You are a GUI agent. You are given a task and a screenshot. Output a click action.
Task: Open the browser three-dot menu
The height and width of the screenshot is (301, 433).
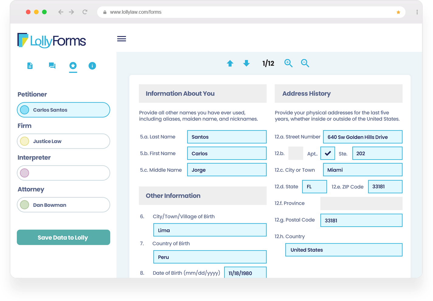417,12
